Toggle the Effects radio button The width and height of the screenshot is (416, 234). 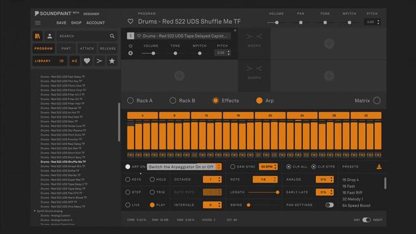point(215,101)
